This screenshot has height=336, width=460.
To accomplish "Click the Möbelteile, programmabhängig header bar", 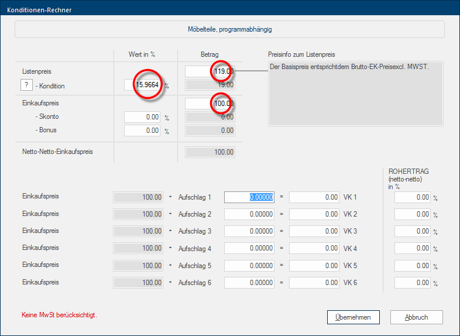I will coord(229,29).
